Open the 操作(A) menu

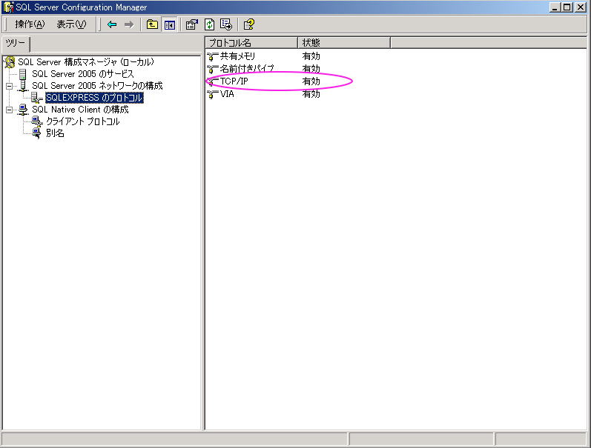(30, 24)
